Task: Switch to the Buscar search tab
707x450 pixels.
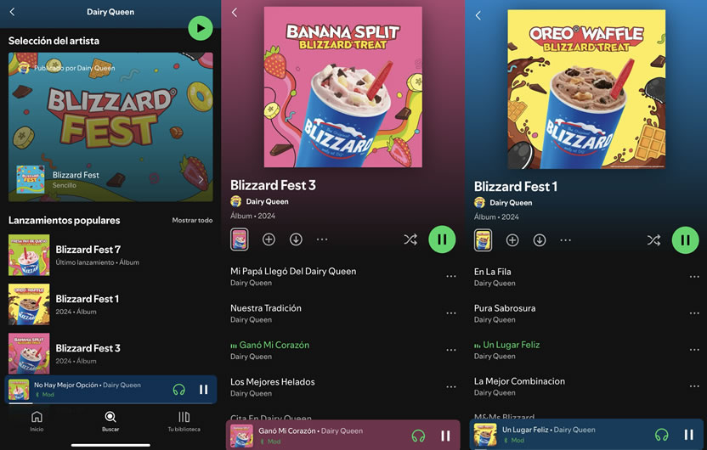Action: [x=110, y=421]
